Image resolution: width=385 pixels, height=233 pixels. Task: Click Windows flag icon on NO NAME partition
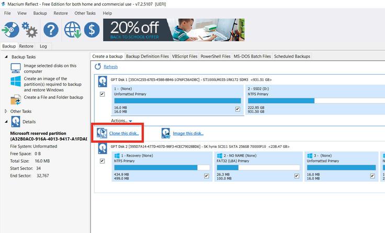point(220,156)
